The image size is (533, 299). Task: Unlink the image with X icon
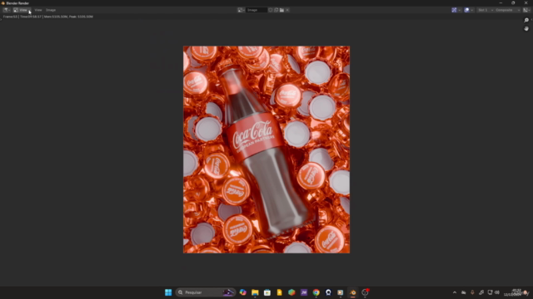[287, 10]
